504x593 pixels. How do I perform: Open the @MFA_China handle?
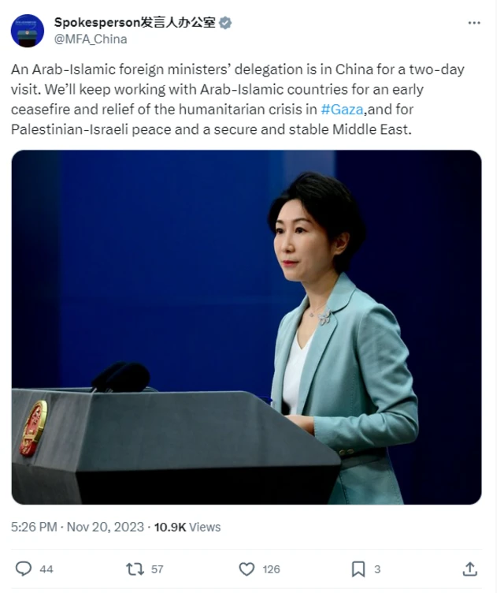[91, 39]
